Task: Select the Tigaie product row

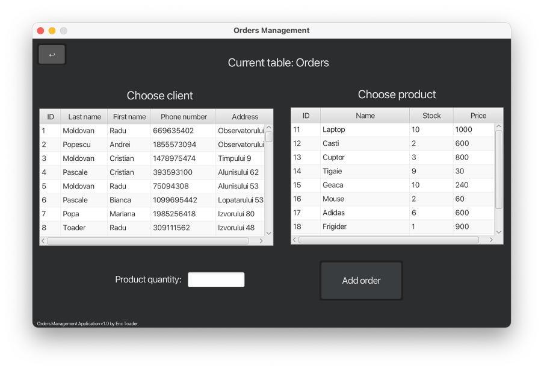Action: 393,171
